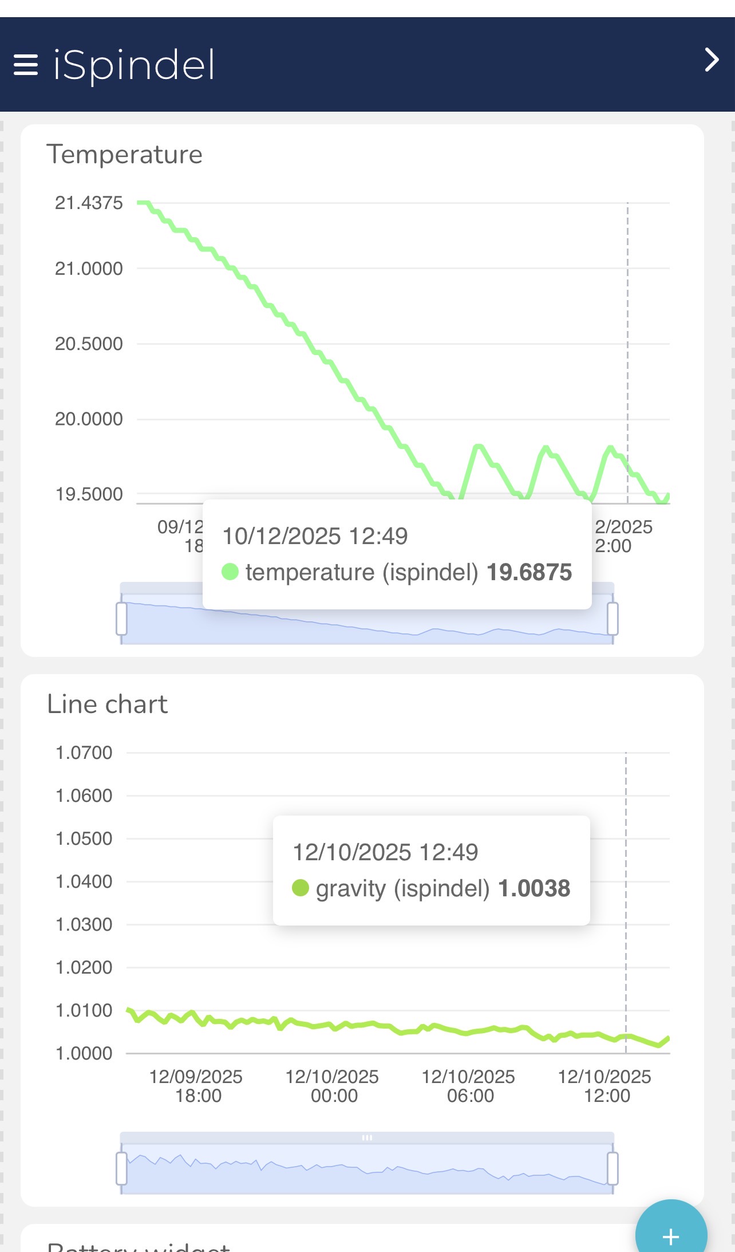Click the right chevron in the header
The width and height of the screenshot is (735, 1252).
click(712, 60)
